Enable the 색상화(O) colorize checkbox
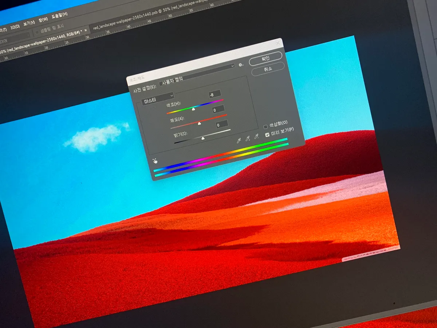The width and height of the screenshot is (437, 328). pos(265,127)
